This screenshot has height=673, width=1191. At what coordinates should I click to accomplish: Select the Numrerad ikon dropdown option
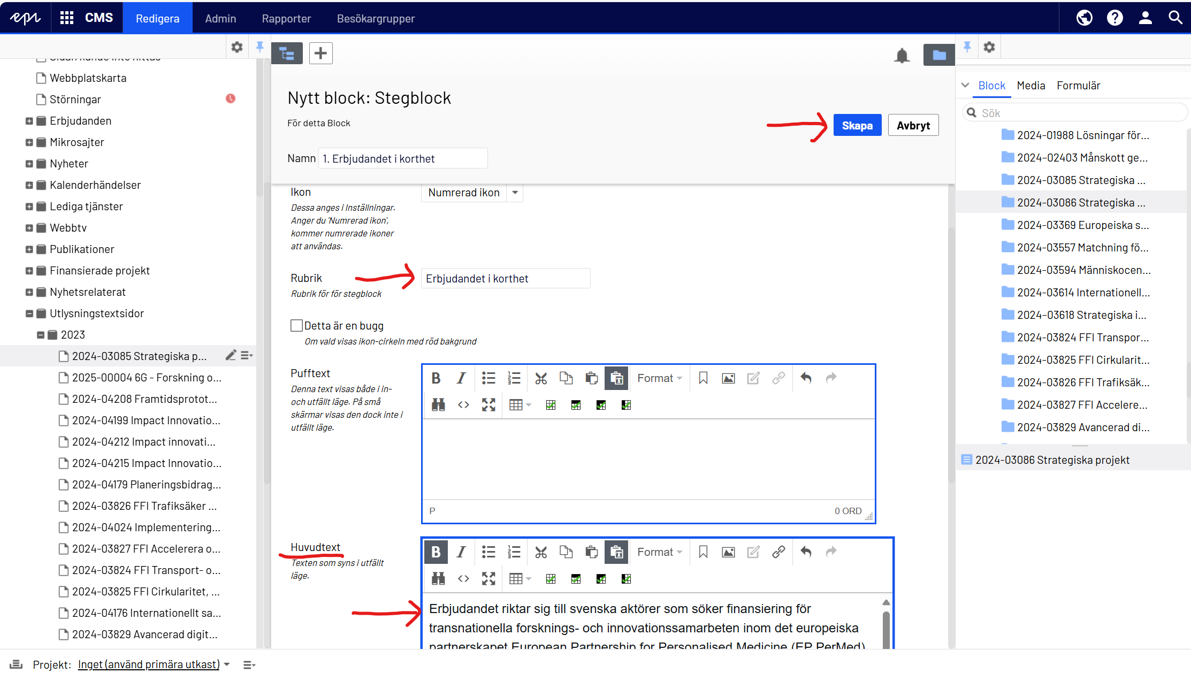click(x=471, y=192)
